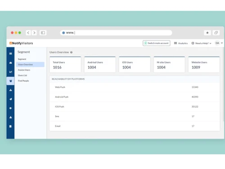The image size is (225, 169).
Task: Open the dashboard gauge icon in sidebar
Action: coord(10,63)
